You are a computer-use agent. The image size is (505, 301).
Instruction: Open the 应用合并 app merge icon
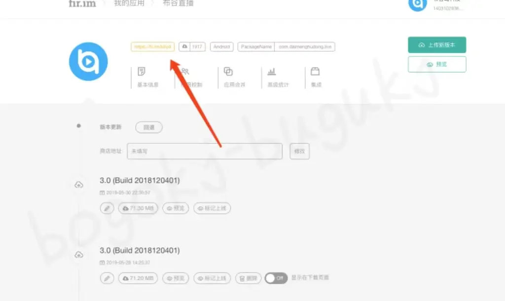pos(228,71)
